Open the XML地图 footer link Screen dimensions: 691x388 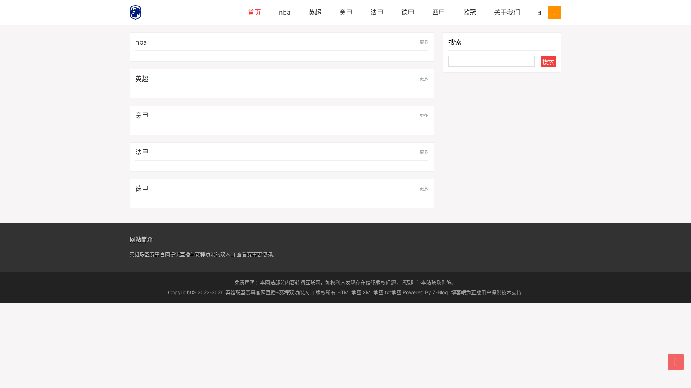click(373, 292)
